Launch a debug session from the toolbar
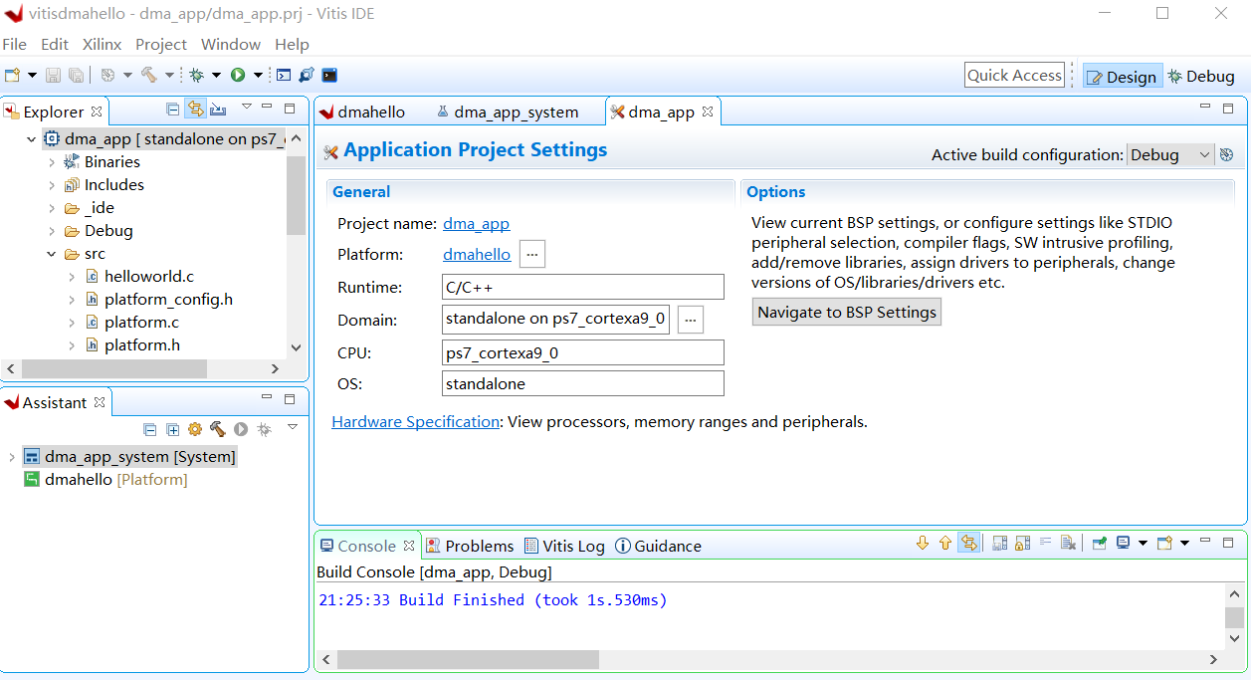 click(197, 75)
